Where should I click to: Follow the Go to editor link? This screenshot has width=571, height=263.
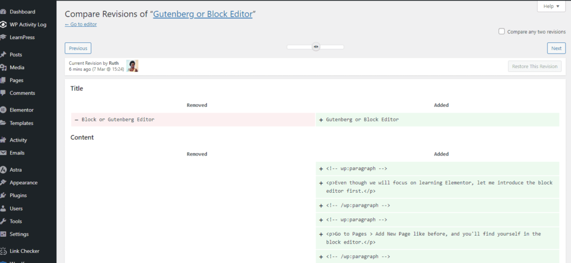tap(80, 25)
